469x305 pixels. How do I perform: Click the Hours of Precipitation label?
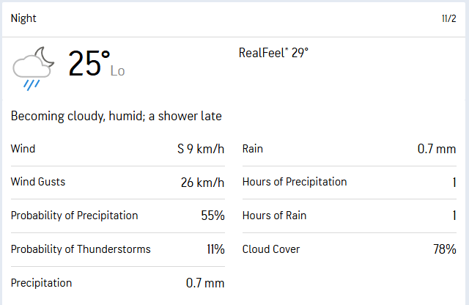click(295, 182)
